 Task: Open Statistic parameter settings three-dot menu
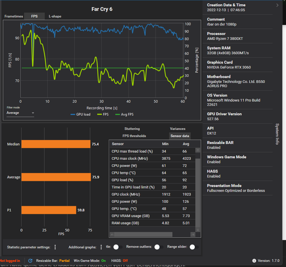tap(55, 247)
